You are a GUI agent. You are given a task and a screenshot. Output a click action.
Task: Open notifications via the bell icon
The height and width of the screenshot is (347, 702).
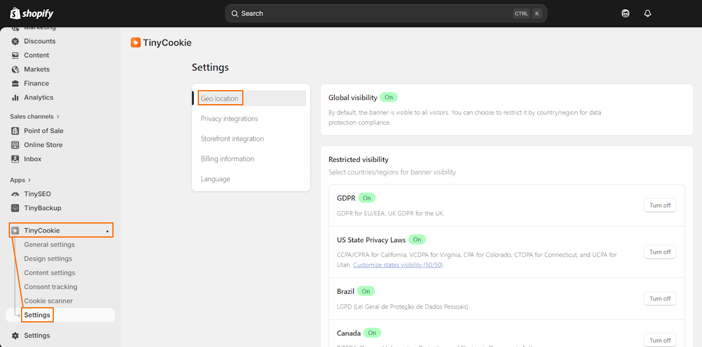[x=648, y=13]
